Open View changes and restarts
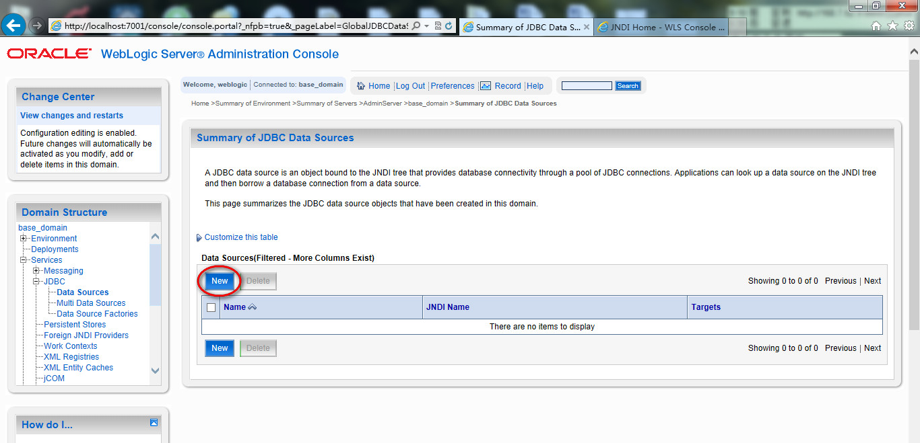This screenshot has width=920, height=443. [x=72, y=116]
